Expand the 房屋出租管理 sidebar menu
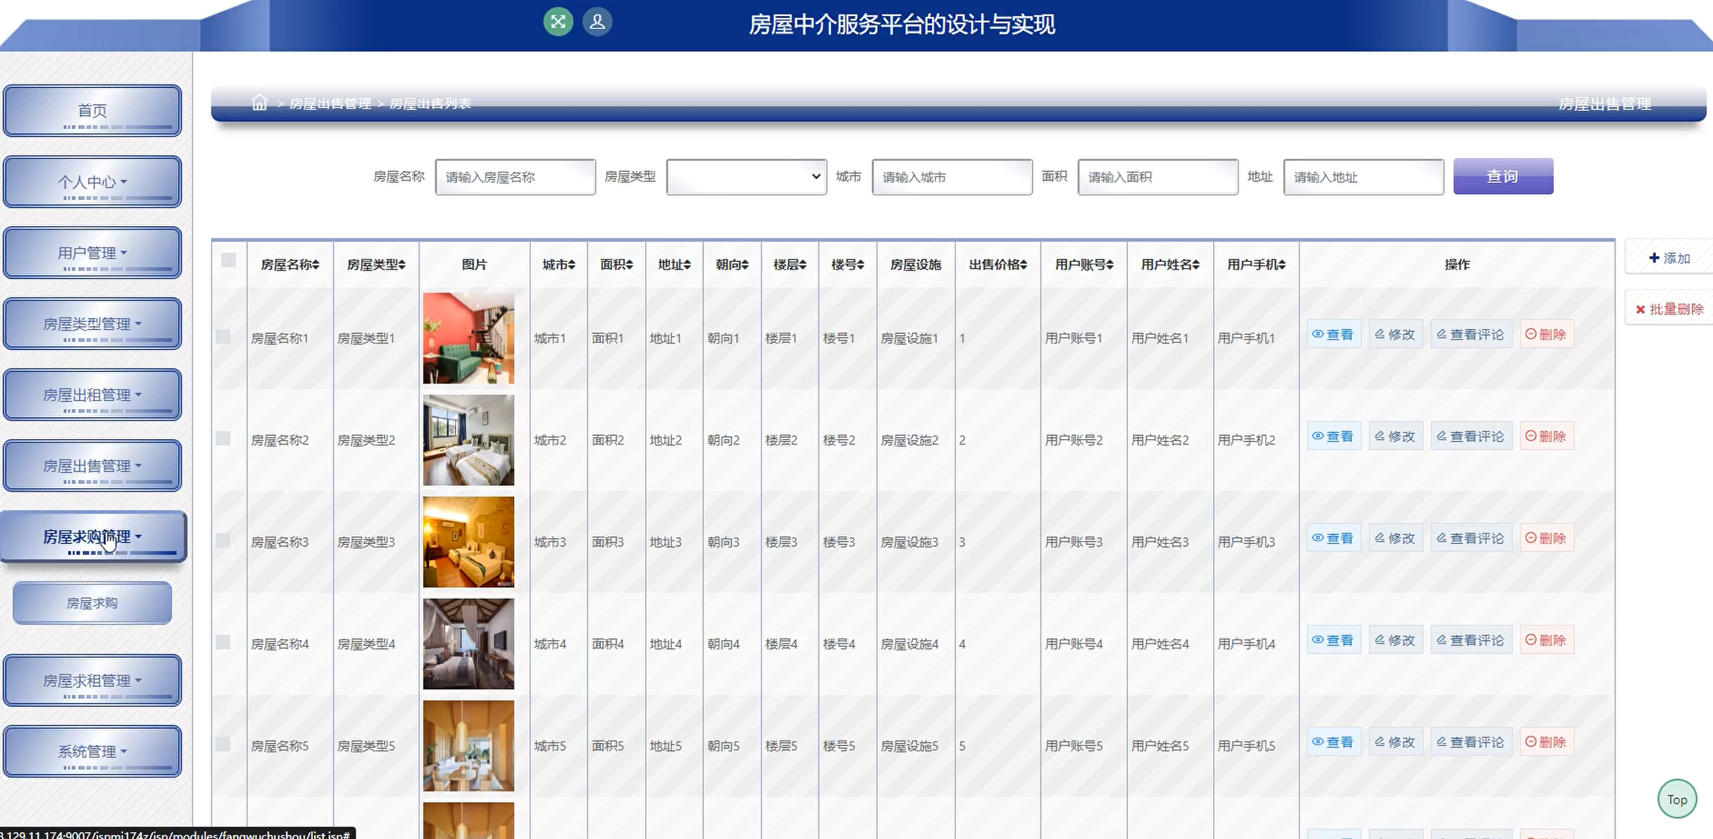The width and height of the screenshot is (1713, 839). [x=92, y=395]
